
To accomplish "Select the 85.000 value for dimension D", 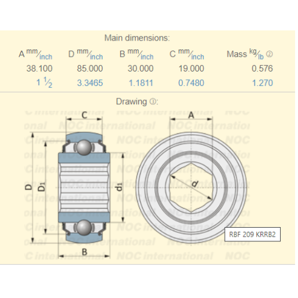I will (90, 69).
